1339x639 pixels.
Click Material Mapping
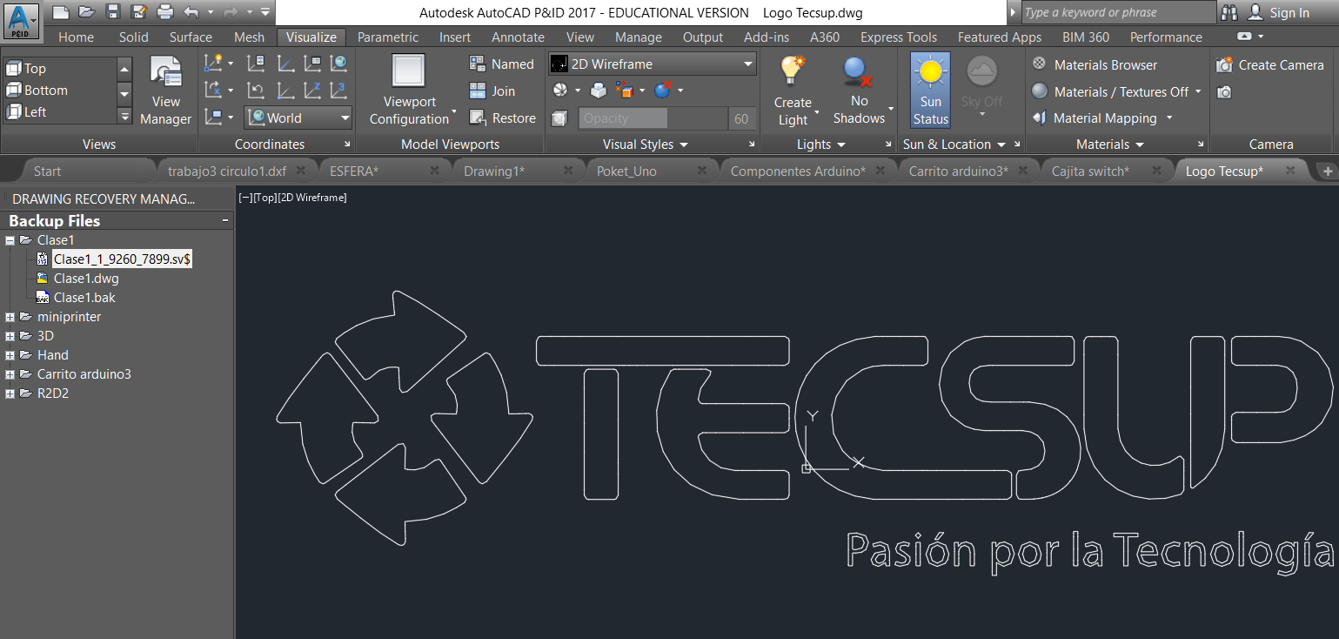(1095, 118)
